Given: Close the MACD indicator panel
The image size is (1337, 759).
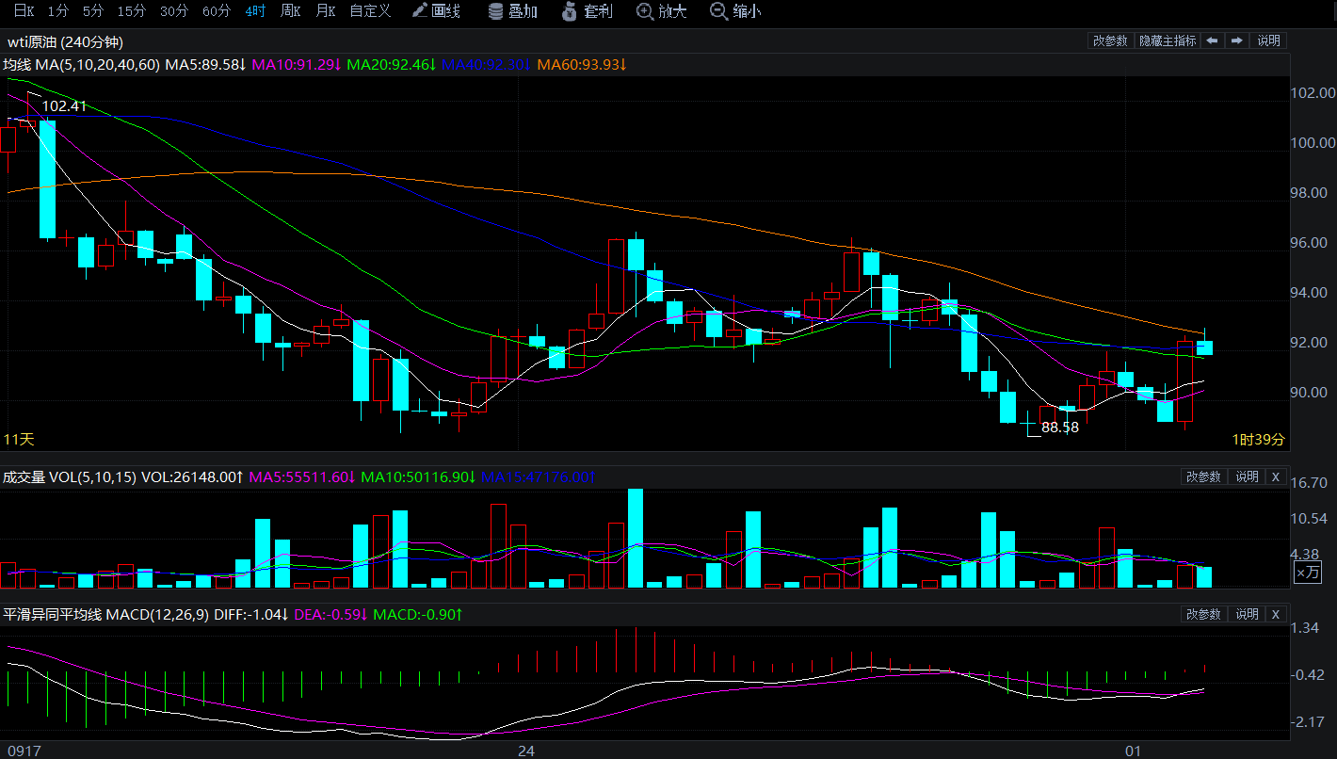Looking at the screenshot, I should tap(1276, 614).
